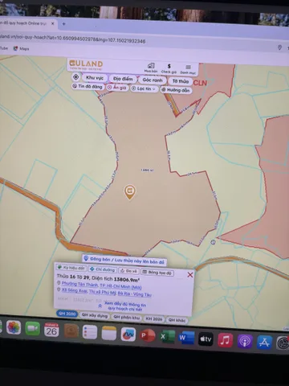
Task: Toggle Ẩn giá price hiding
Action: tap(116, 88)
